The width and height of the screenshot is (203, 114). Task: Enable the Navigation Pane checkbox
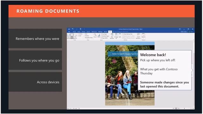click(88, 38)
